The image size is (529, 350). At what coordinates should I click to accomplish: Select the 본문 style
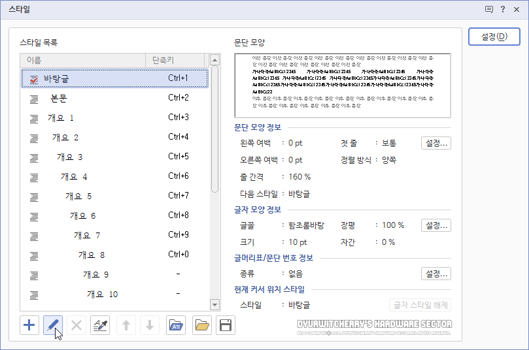(x=114, y=99)
